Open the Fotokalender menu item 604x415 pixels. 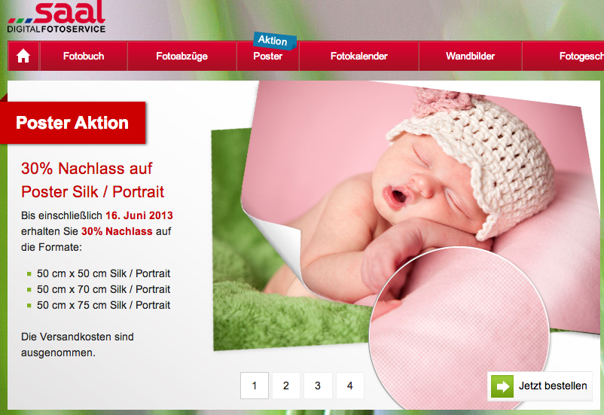[358, 56]
